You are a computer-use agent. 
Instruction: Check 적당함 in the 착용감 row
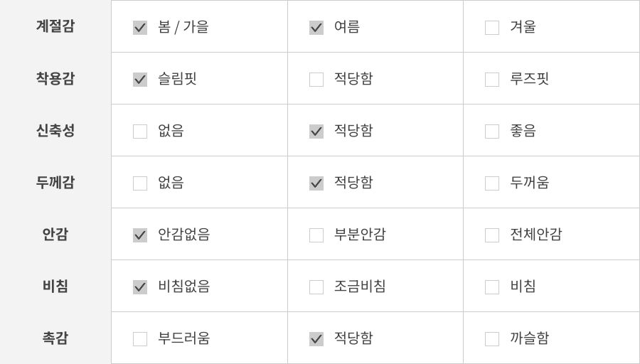click(x=316, y=80)
